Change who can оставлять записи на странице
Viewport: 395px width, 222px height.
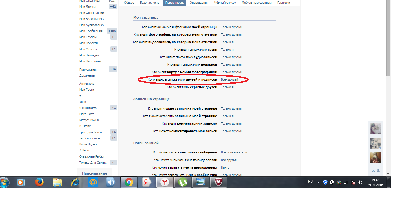[227, 116]
